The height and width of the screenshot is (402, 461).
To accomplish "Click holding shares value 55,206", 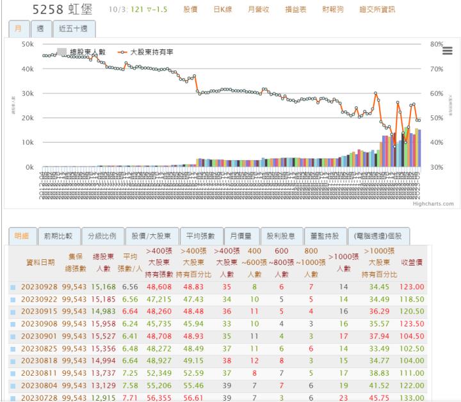I will click(x=159, y=385).
